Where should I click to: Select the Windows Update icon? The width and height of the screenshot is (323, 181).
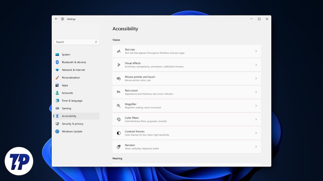point(58,131)
